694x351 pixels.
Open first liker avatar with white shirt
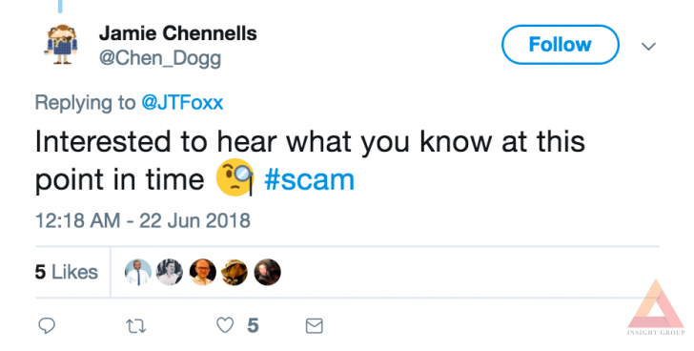pyautogui.click(x=138, y=272)
